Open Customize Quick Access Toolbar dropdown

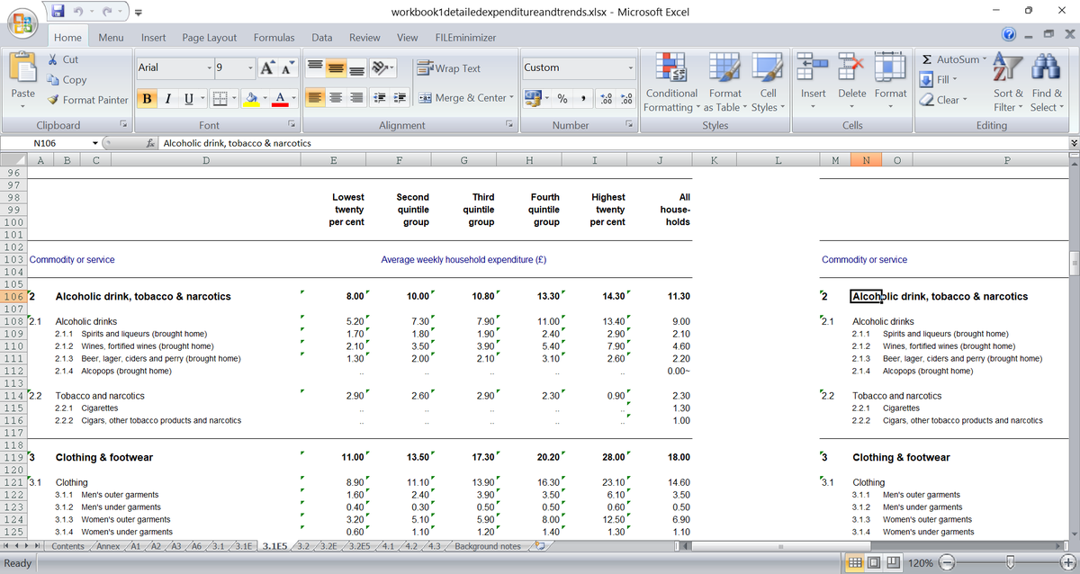[139, 13]
